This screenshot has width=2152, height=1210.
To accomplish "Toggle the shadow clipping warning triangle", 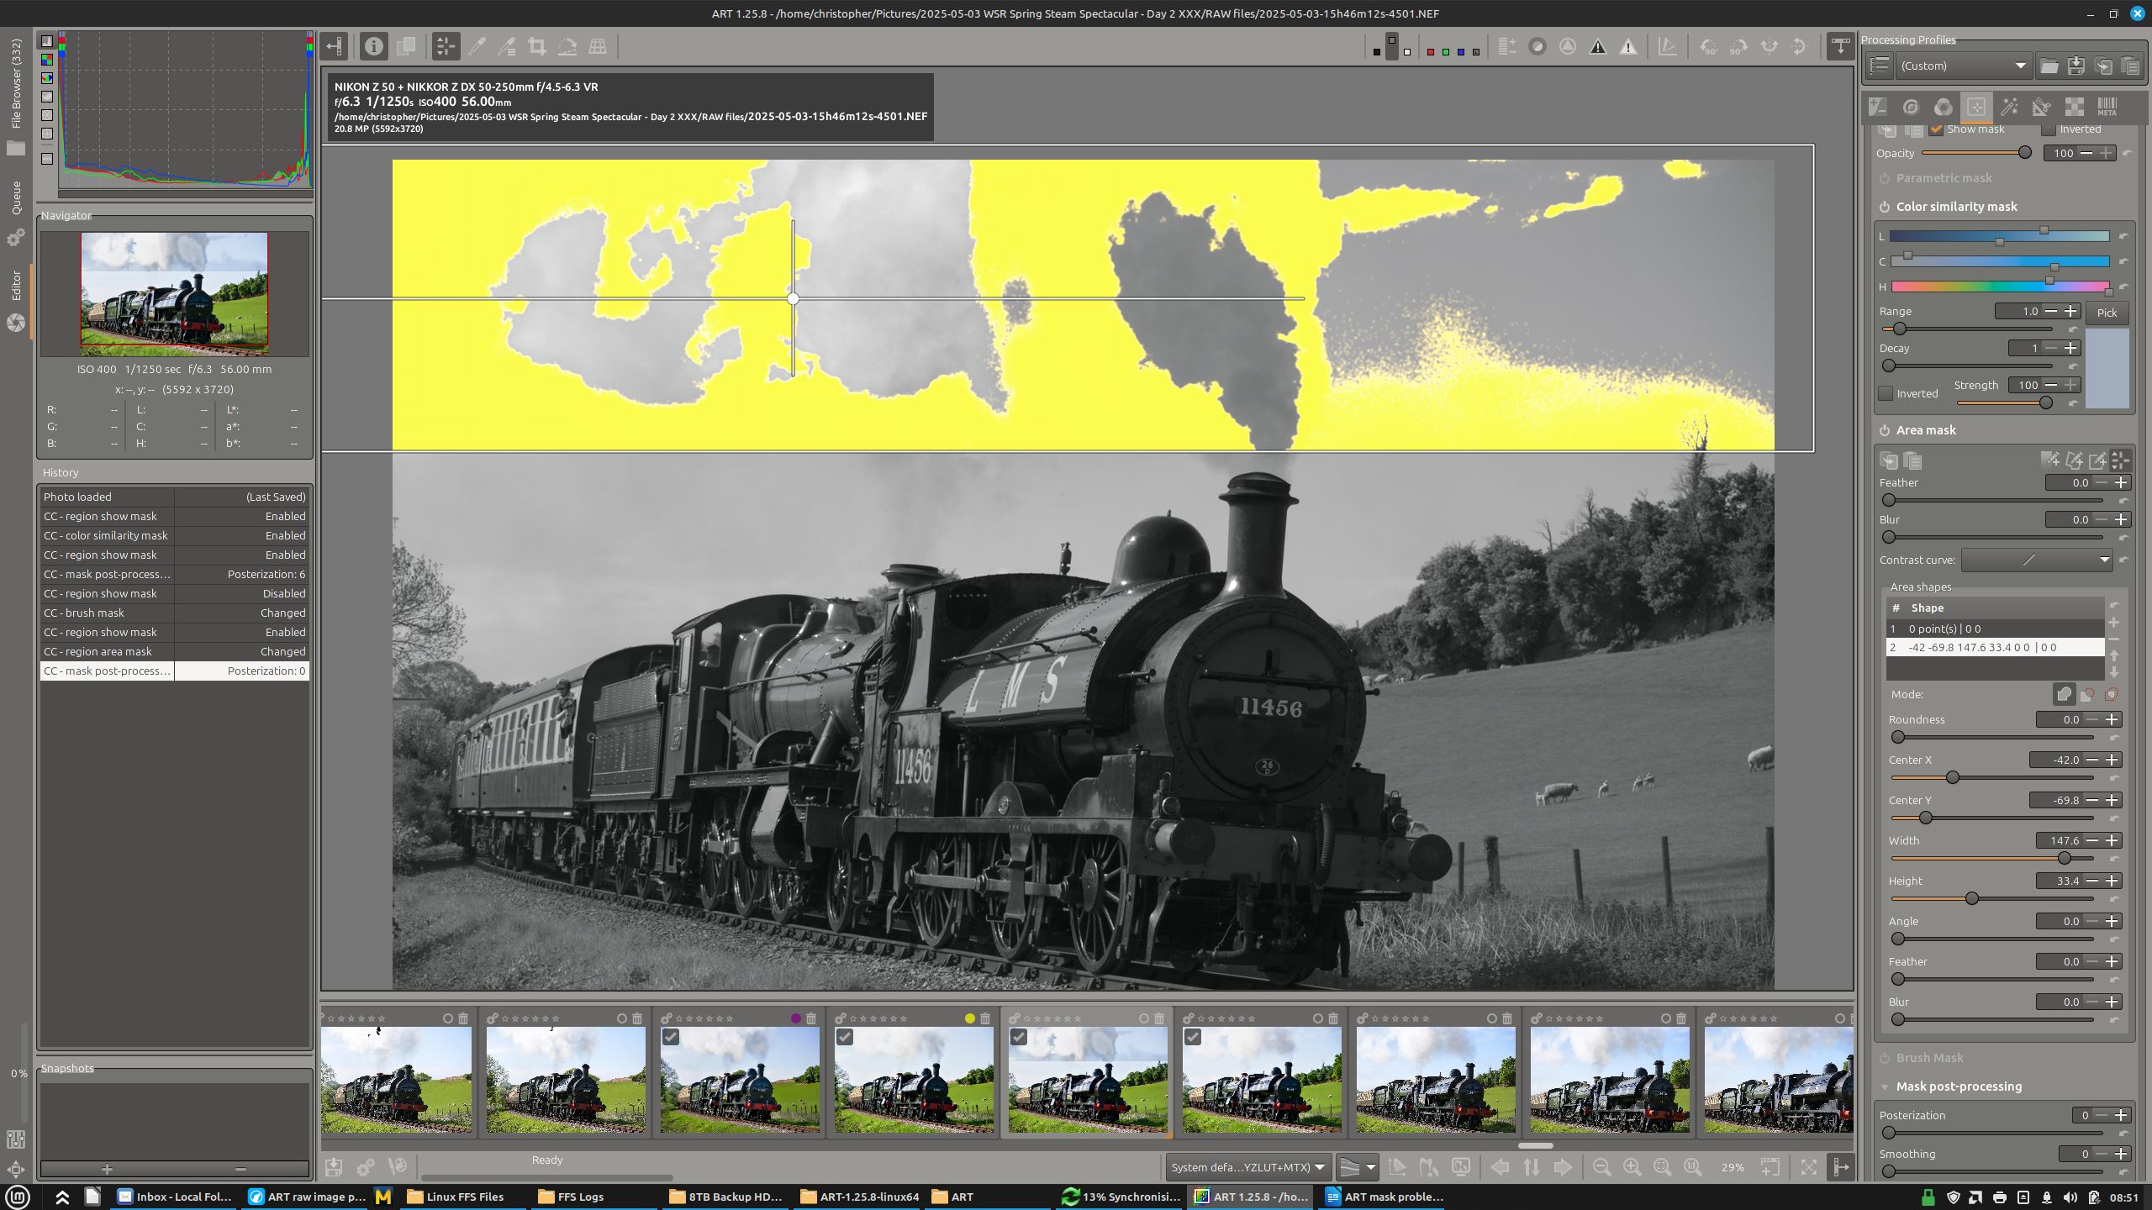I will [1598, 47].
